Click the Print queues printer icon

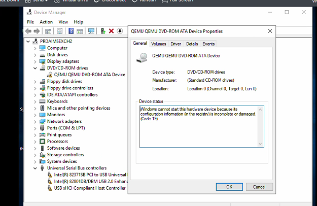(43, 134)
